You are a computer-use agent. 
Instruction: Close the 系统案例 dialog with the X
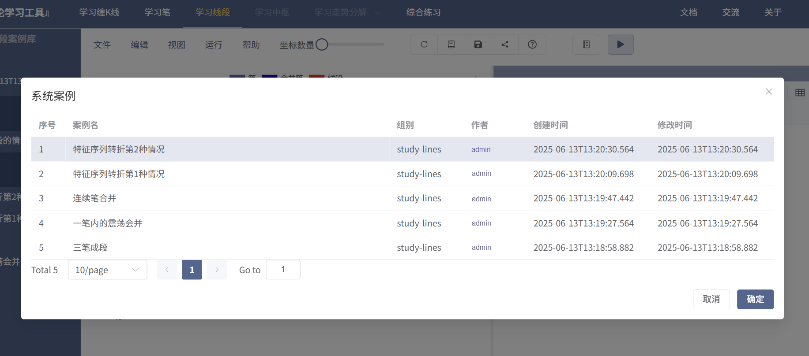point(769,92)
